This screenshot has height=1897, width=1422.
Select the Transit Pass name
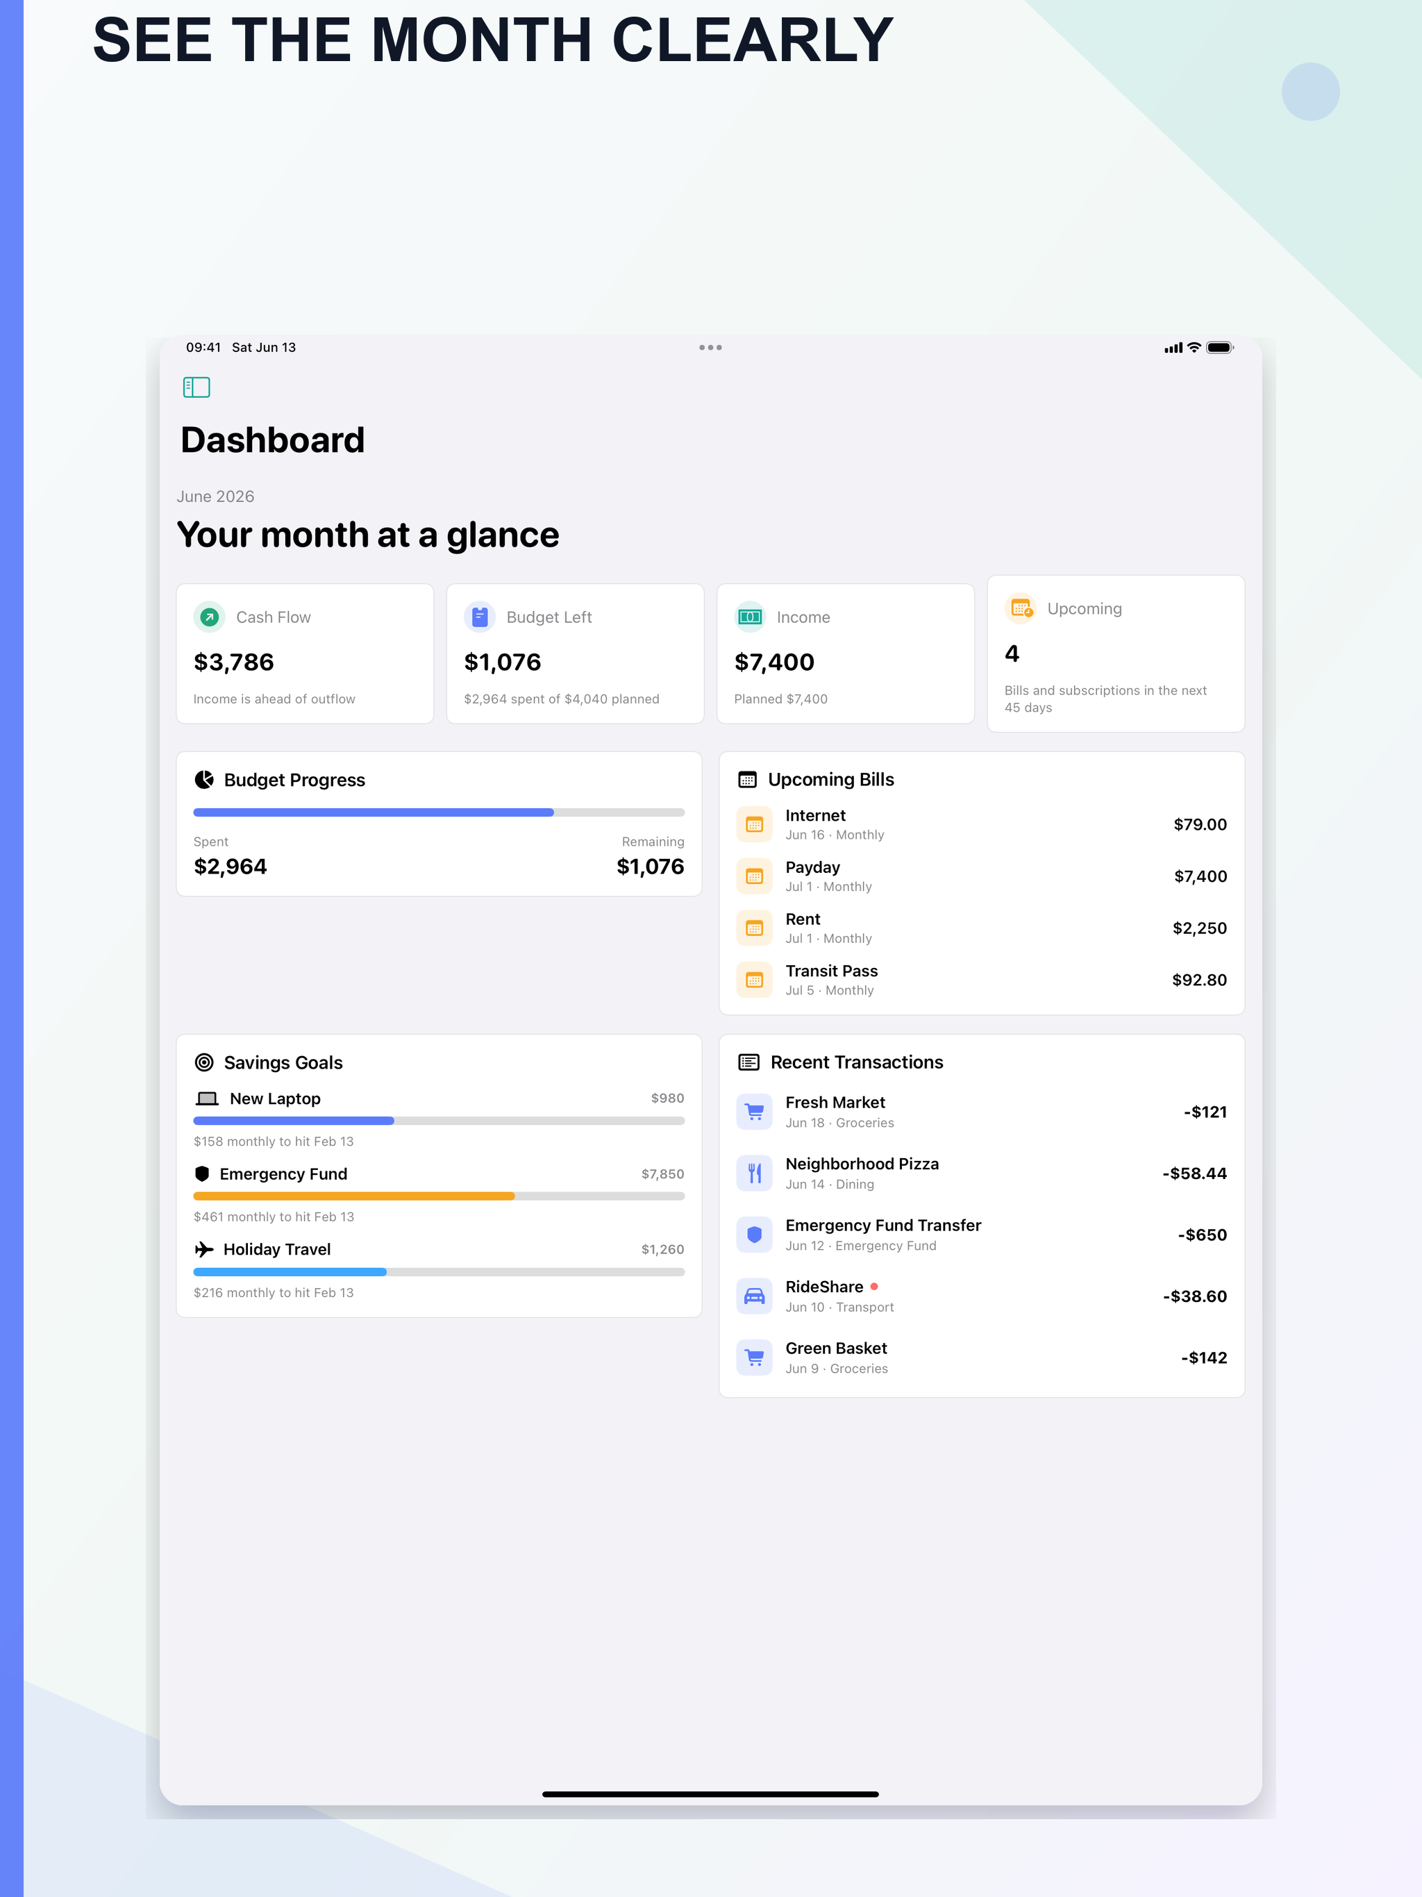832,971
